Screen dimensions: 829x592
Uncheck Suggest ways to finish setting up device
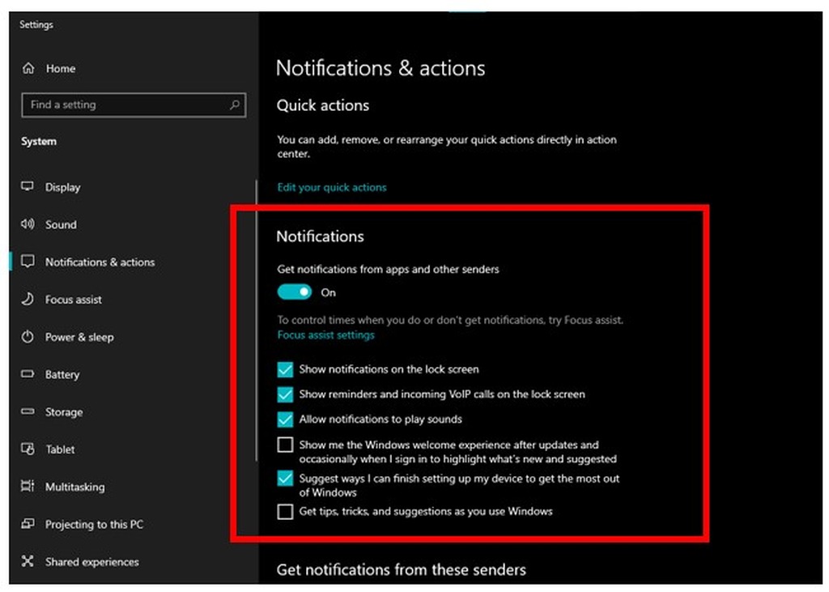285,479
